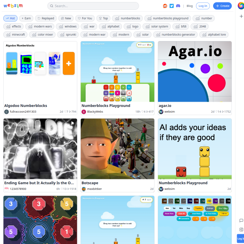Viewport: 244px width, 244px height.
Task: Open Ending Game but It Actually title
Action: [x=39, y=183]
